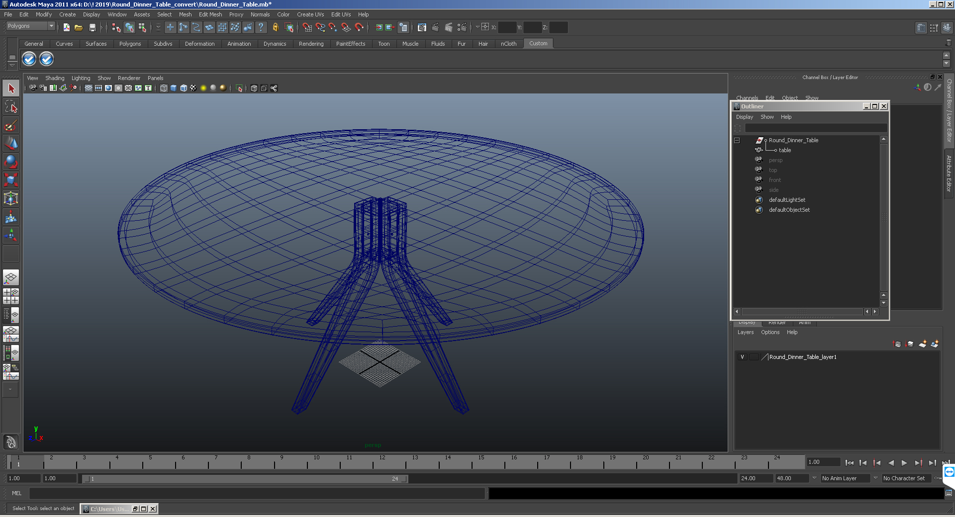
Task: Open the Render View clapperboard icon
Action: click(x=422, y=28)
